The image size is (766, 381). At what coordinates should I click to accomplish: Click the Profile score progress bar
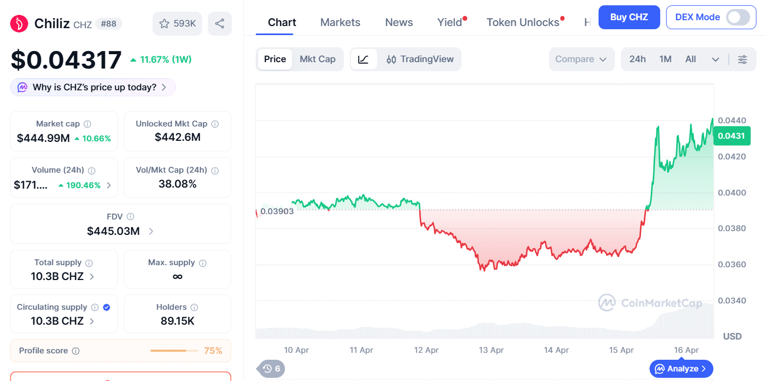[x=168, y=351]
